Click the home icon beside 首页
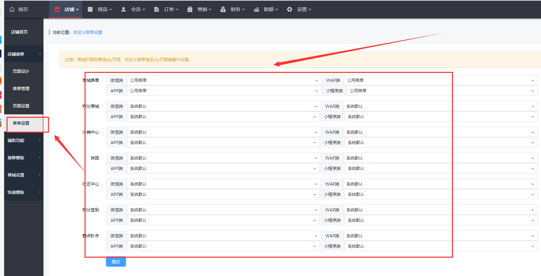Viewport: 541px width, 276px height. 12,9
